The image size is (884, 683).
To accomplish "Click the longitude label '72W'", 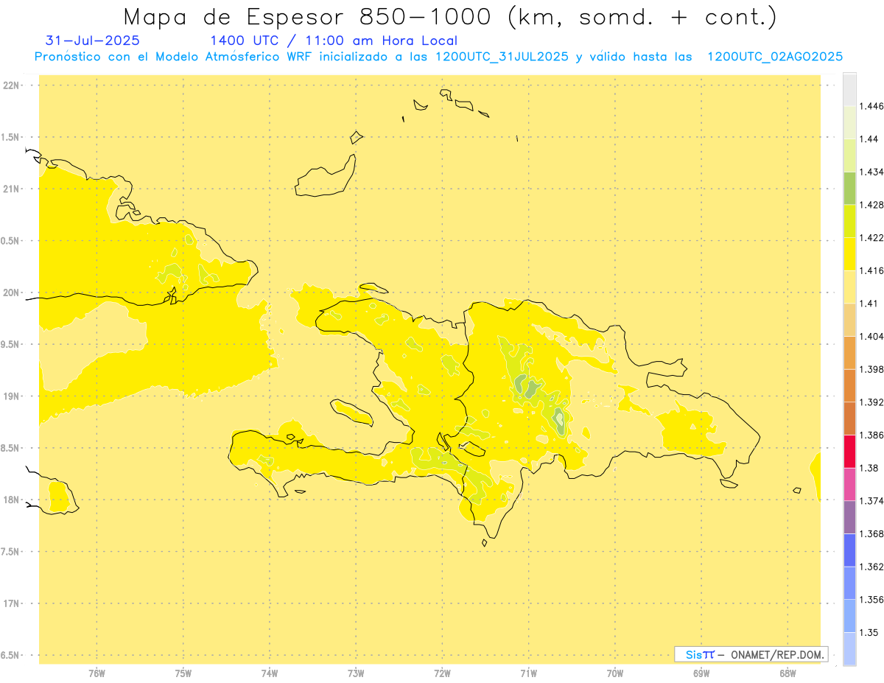I will pos(442,673).
